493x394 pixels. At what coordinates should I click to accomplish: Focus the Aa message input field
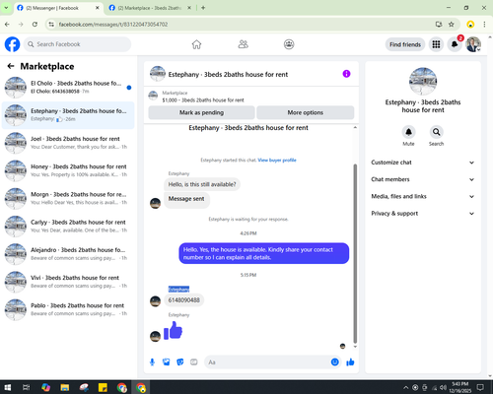[x=266, y=362]
